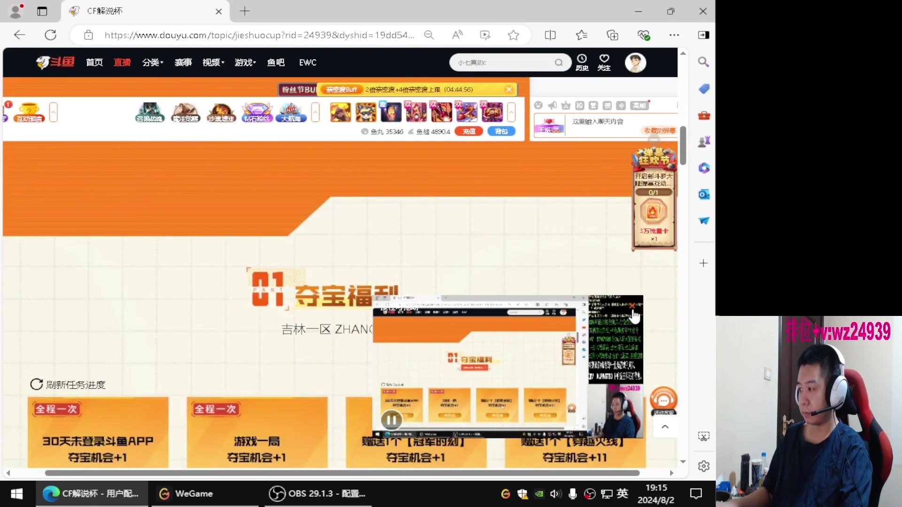Toggle the 粉 fan badge option in chat toolbar
902x507 pixels.
579,106
